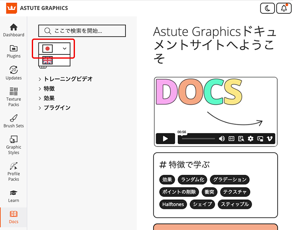Open the Updates section
Screen dimensions: 293x230
coord(14,73)
